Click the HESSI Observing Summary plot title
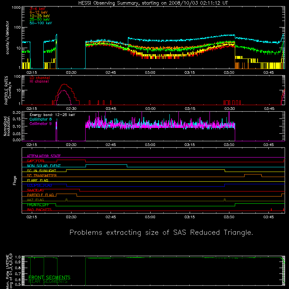The height and width of the screenshot is (289, 289). tap(153, 3)
